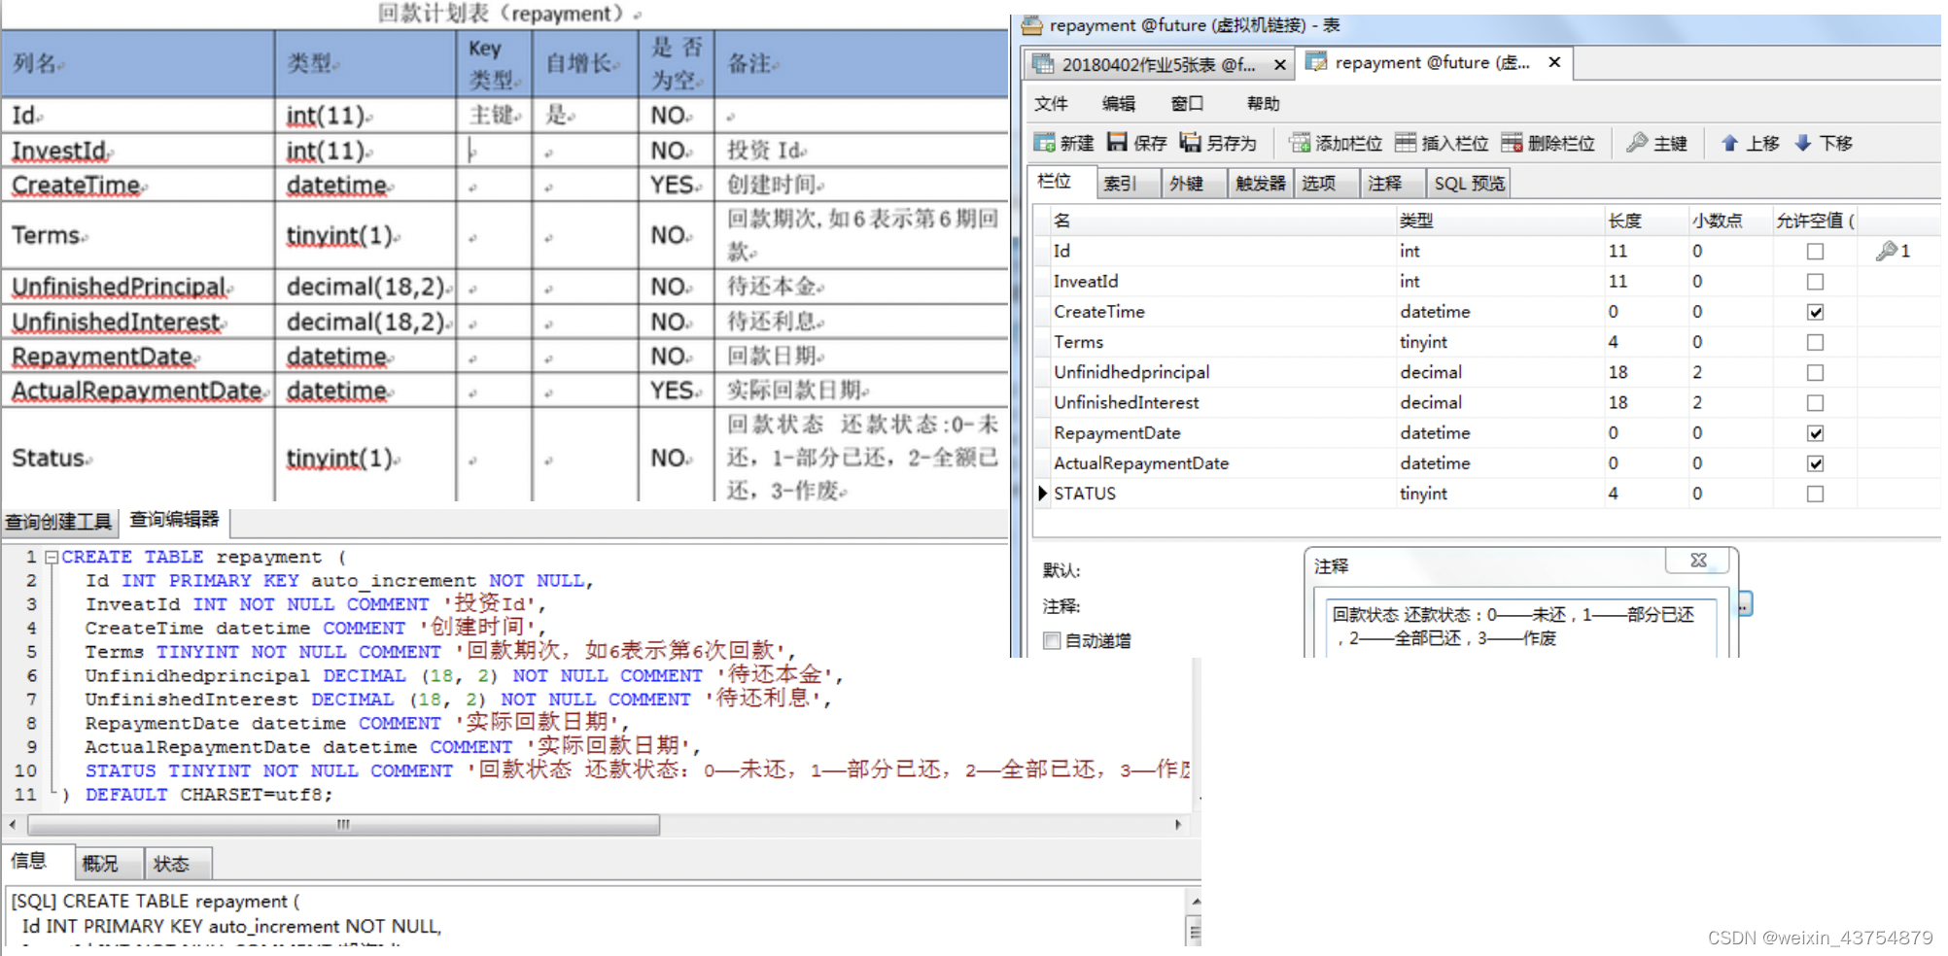This screenshot has width=1948, height=956.
Task: Click the Move Down (下移) arrow
Action: [1803, 143]
